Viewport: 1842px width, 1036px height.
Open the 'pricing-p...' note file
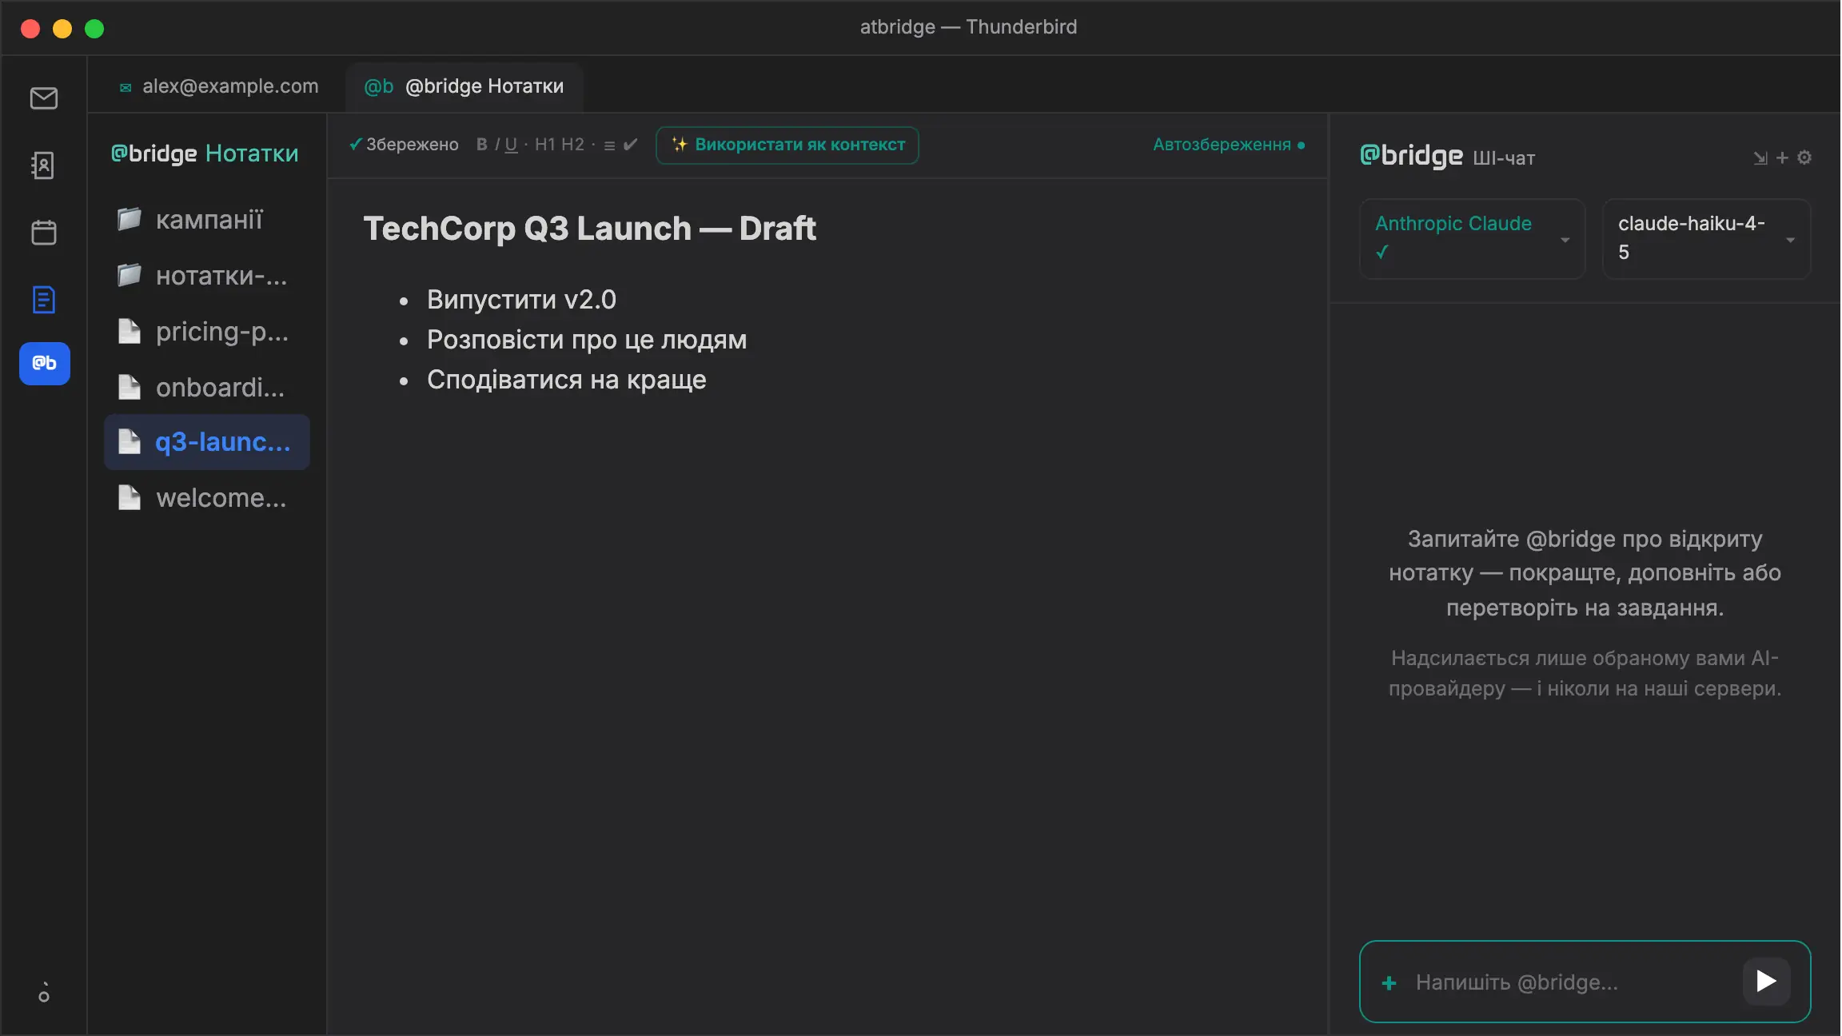(x=207, y=331)
